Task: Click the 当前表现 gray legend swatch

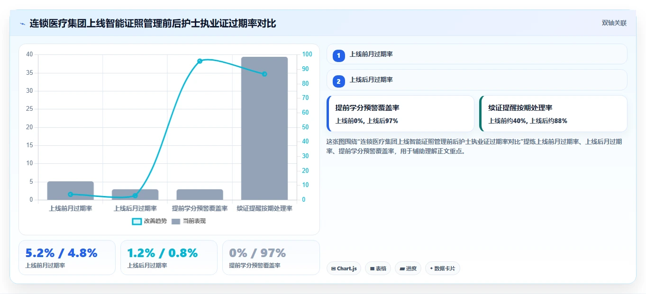Action: 176,221
